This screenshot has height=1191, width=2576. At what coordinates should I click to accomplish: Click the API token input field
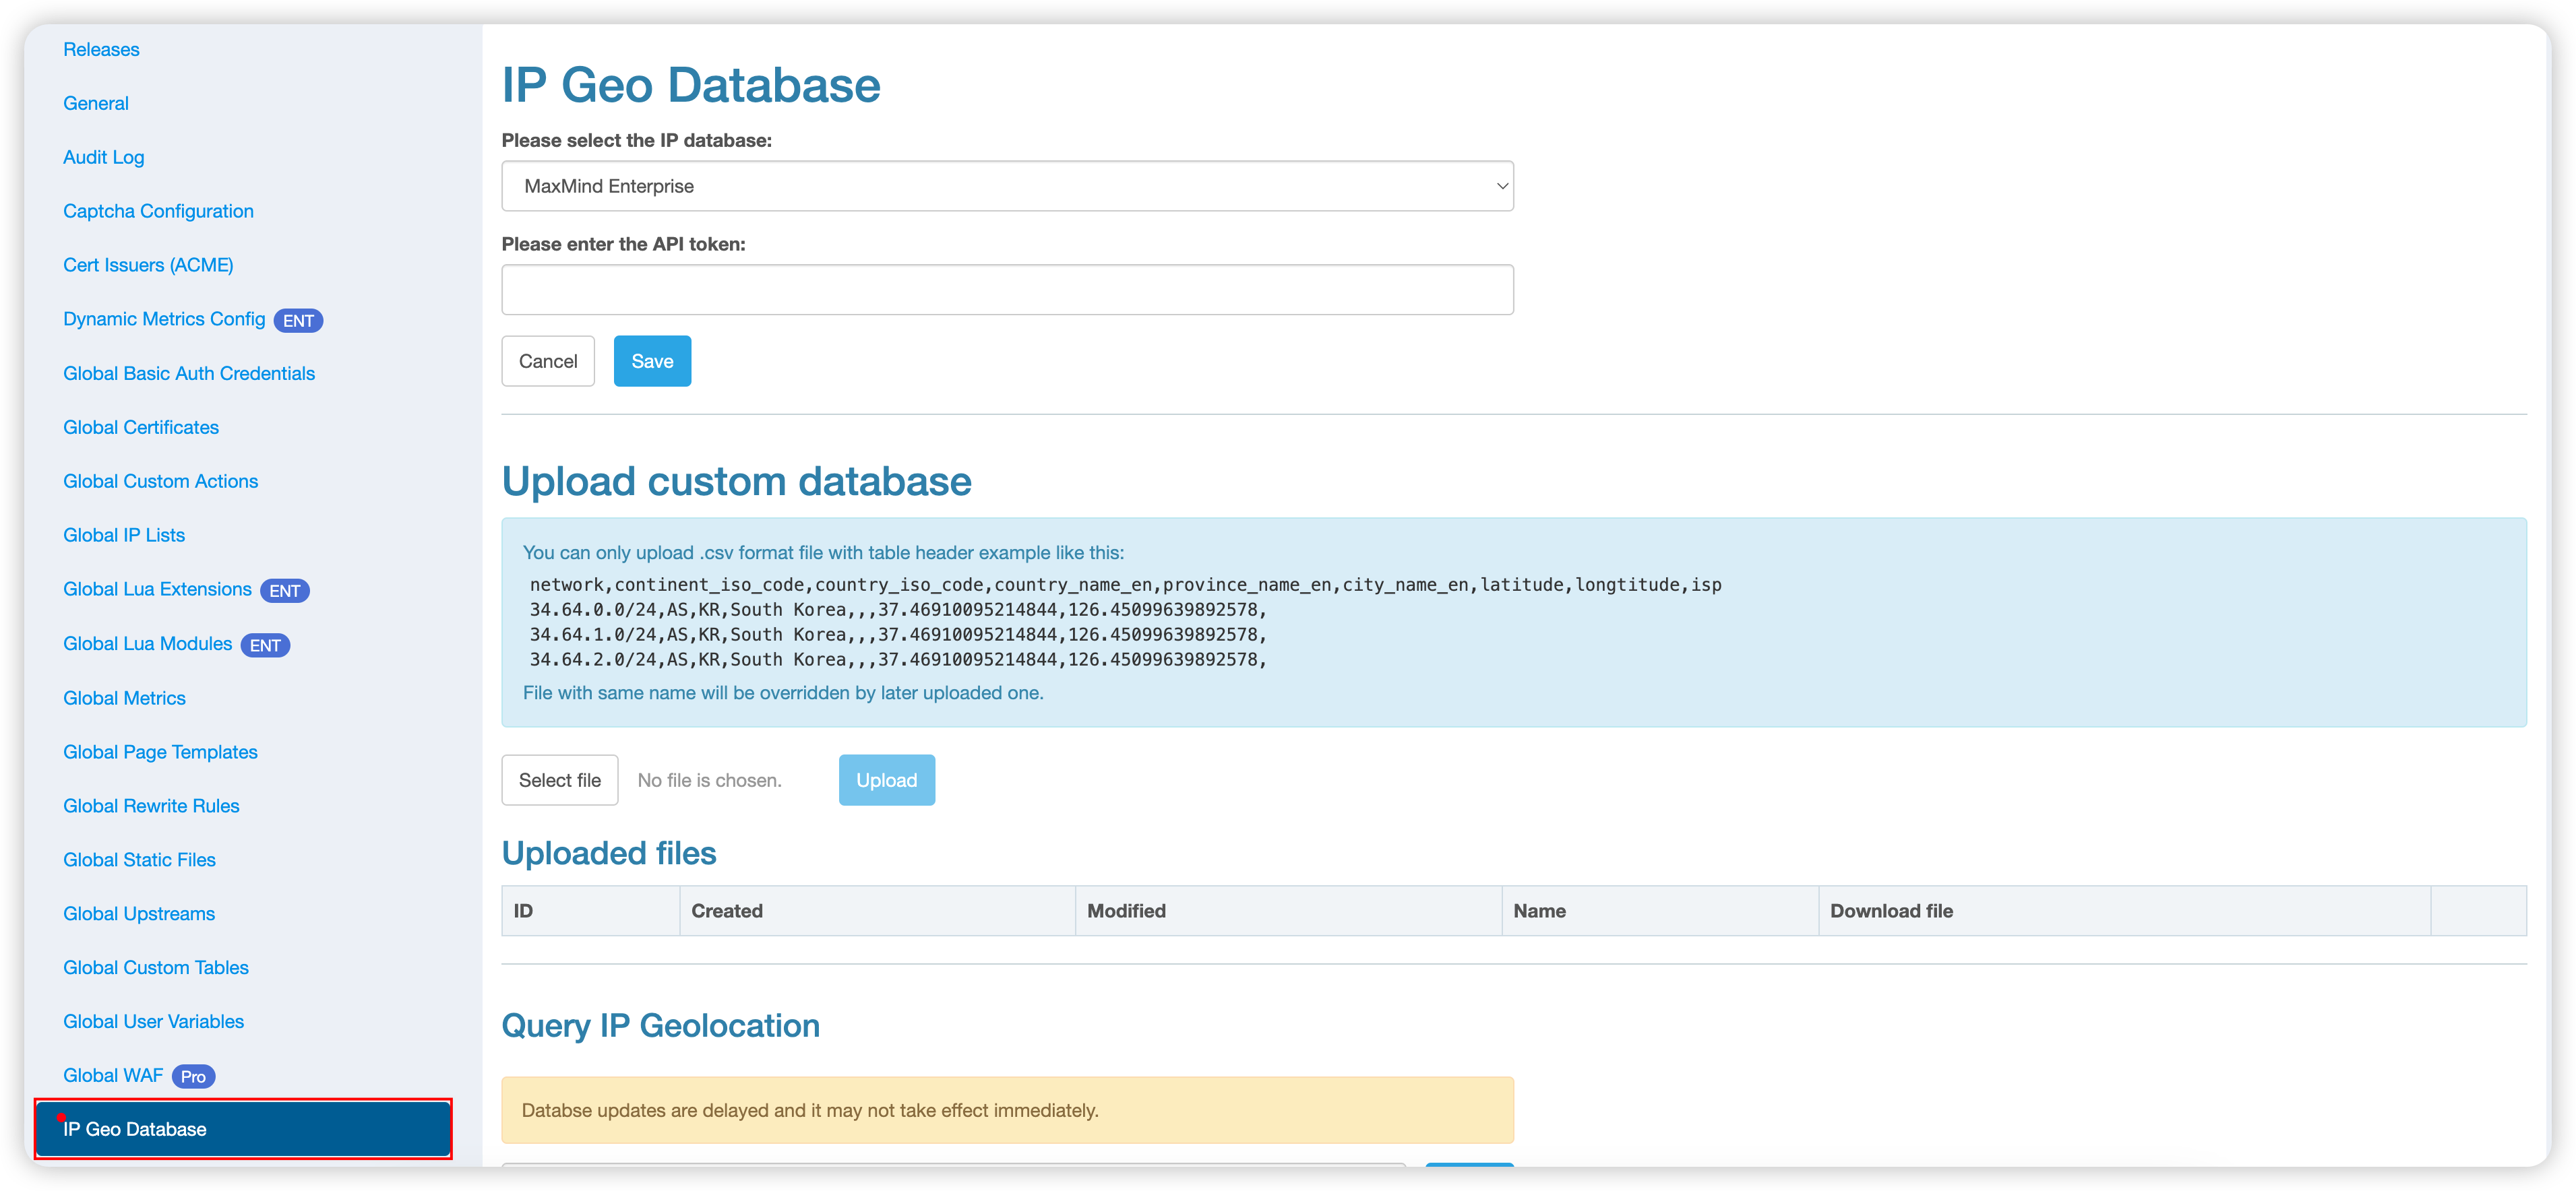tap(1007, 290)
